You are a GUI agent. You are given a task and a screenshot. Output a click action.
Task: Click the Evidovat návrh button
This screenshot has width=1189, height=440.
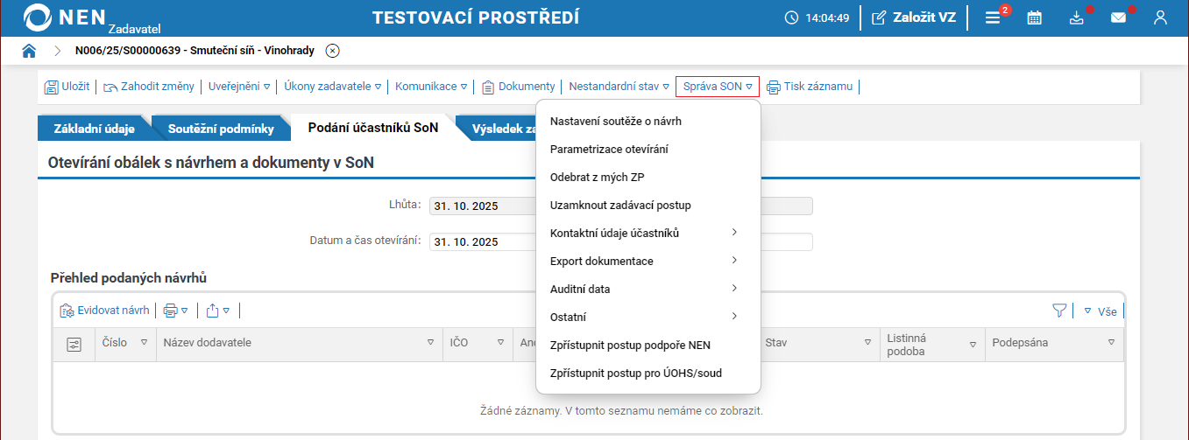tap(104, 311)
